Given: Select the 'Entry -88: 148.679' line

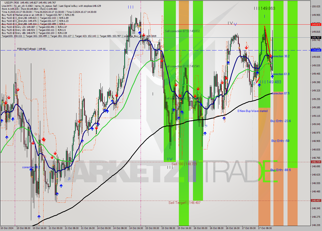Looking at the screenshot, I should [x=34, y=33].
